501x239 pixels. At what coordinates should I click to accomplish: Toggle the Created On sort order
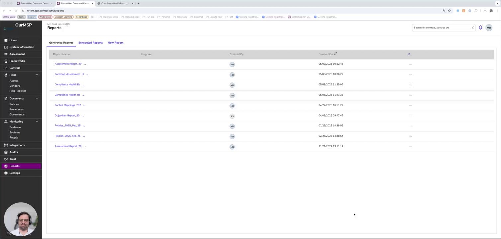coord(336,54)
